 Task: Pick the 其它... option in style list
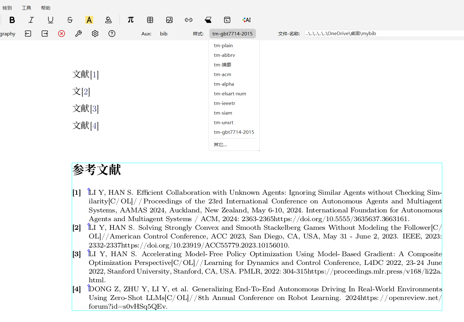pos(220,145)
